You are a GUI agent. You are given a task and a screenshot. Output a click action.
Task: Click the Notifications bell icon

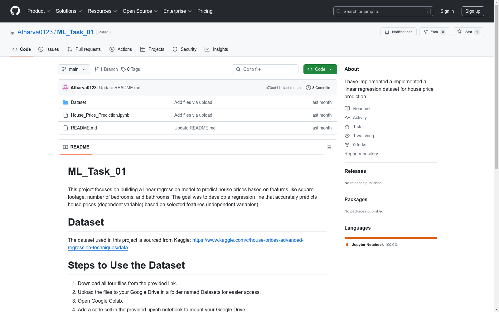coord(387,32)
